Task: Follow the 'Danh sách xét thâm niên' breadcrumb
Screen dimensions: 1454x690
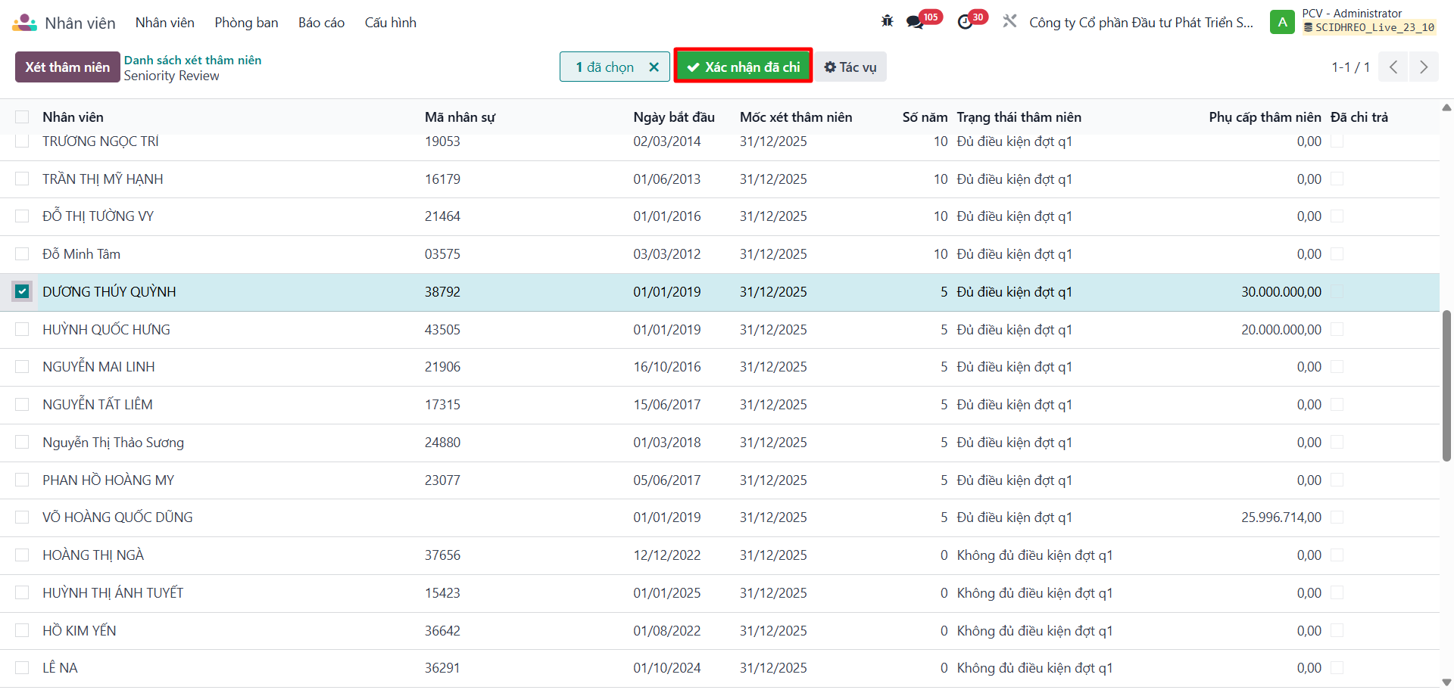Action: [x=192, y=60]
